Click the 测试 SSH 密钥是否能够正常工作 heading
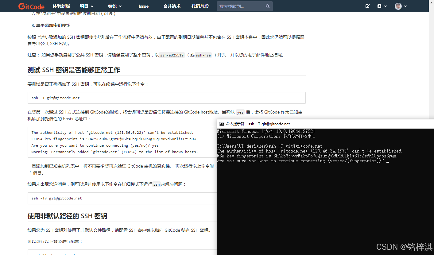434x255 pixels. pos(74,70)
